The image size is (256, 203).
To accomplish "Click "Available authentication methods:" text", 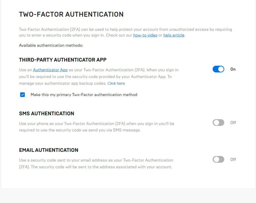I will tap(51, 45).
